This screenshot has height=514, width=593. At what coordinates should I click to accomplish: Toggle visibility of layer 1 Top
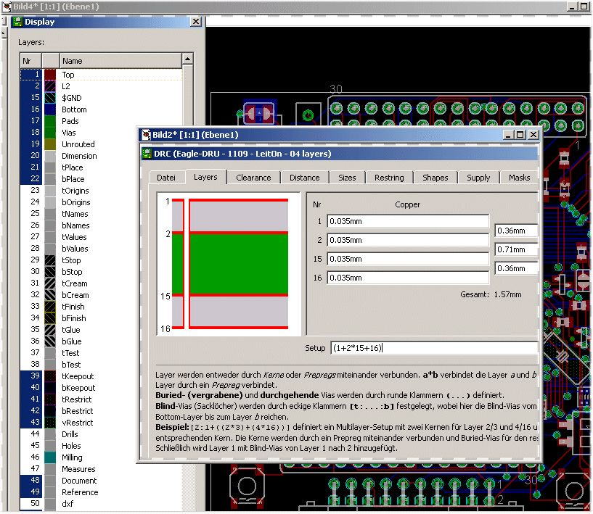[x=30, y=75]
